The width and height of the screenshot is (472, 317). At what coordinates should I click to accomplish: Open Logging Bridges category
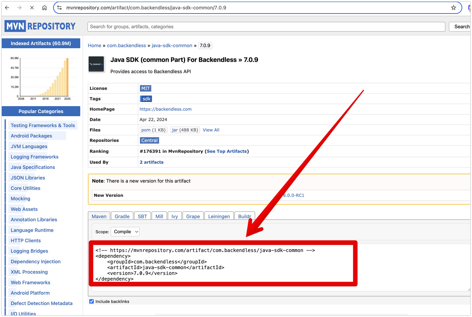tap(29, 251)
